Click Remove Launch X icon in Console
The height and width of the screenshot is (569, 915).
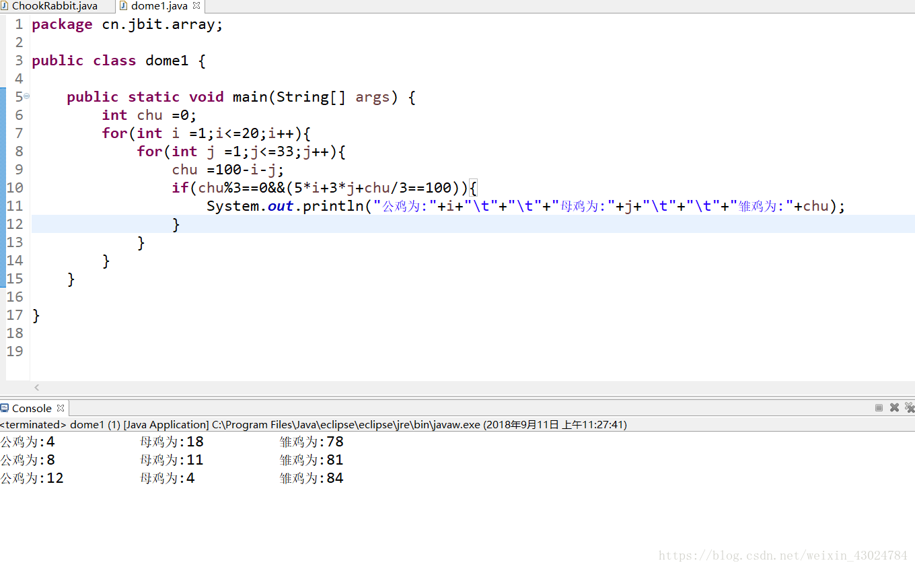(x=894, y=407)
